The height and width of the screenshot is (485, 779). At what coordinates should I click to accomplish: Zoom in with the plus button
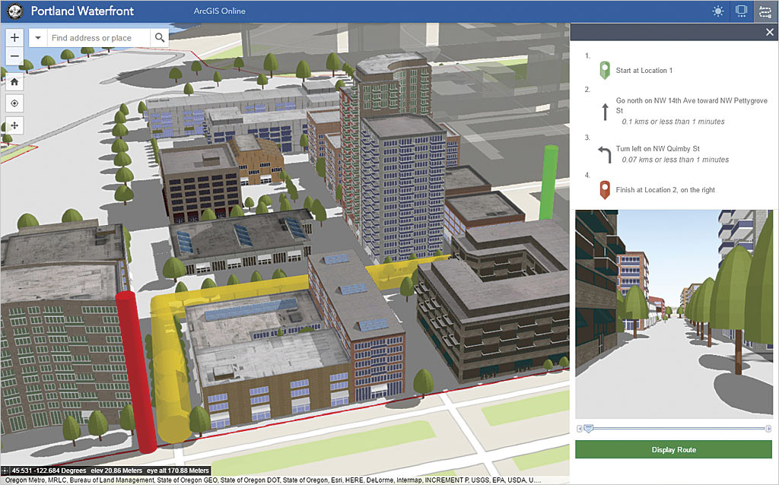[x=14, y=37]
